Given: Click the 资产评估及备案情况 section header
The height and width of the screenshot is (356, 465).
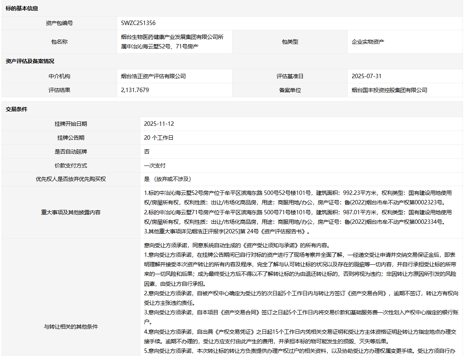Looking at the screenshot, I should click(x=30, y=61).
